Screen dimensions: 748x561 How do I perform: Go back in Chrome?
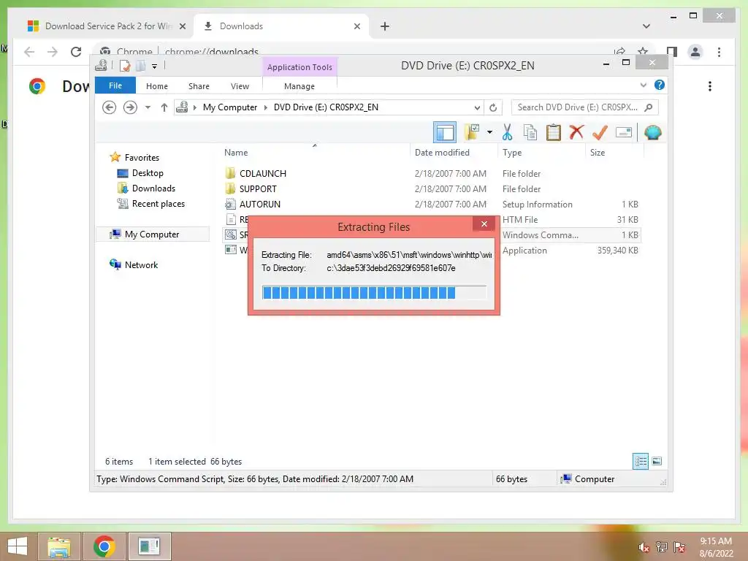tap(29, 52)
